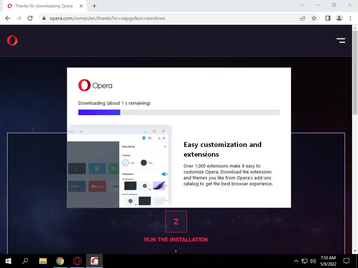Restore down the Chrome window
358x268 pixels.
point(334,5)
